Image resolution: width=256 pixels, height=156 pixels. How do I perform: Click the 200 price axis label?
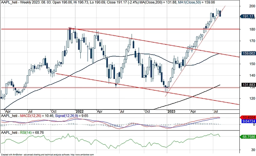pyautogui.click(x=252, y=6)
